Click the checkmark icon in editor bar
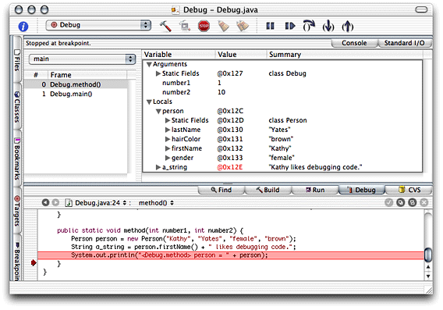Viewport: 443px width, 310px height. click(389, 202)
